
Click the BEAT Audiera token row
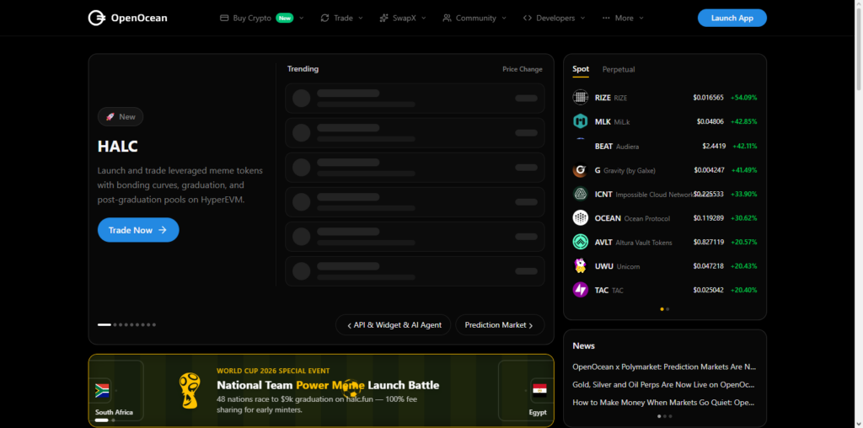coord(665,146)
